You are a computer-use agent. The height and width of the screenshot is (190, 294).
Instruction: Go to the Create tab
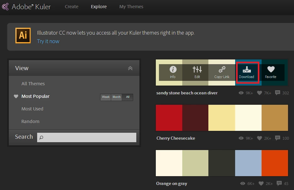point(72,7)
